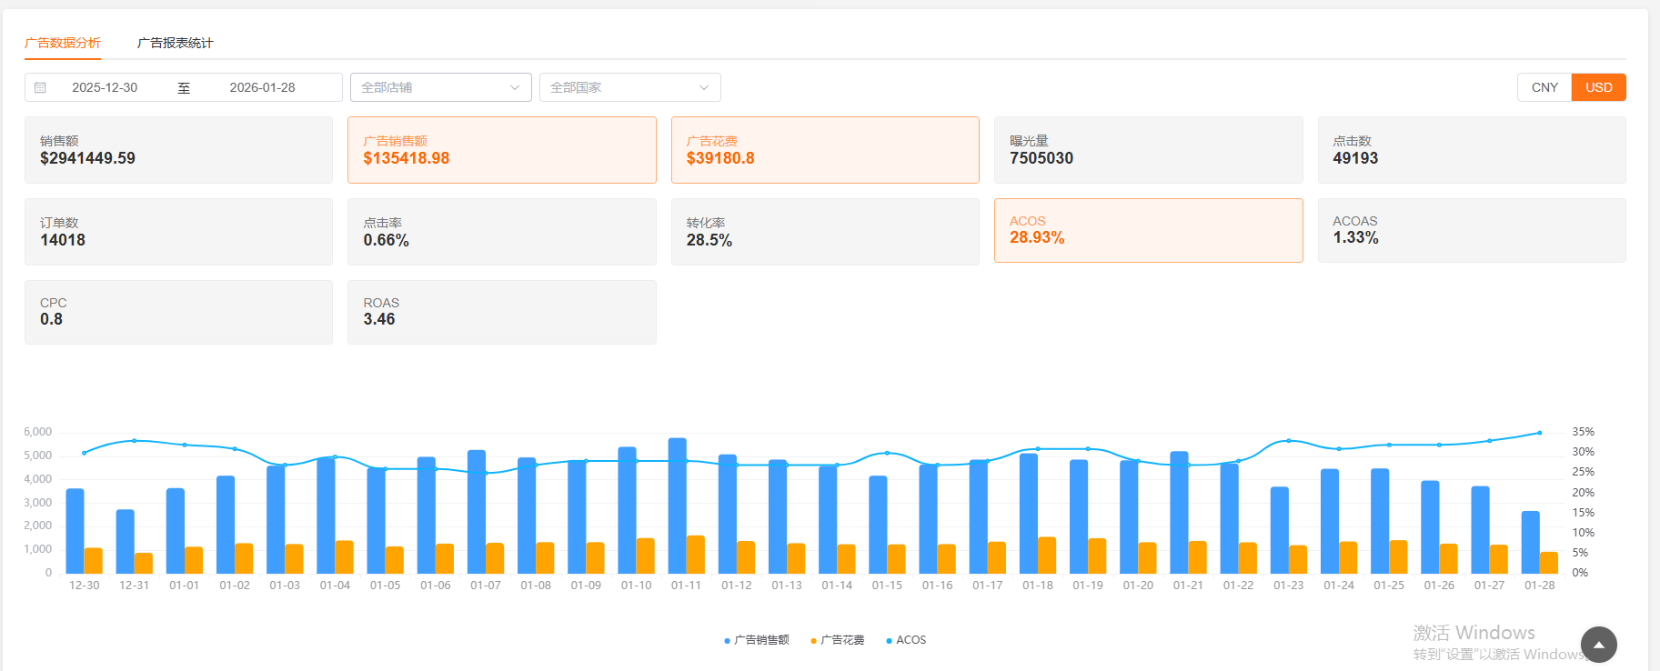Viewport: 1660px width, 671px height.
Task: Toggle 广告花费 series in chart legend
Action: pyautogui.click(x=837, y=640)
